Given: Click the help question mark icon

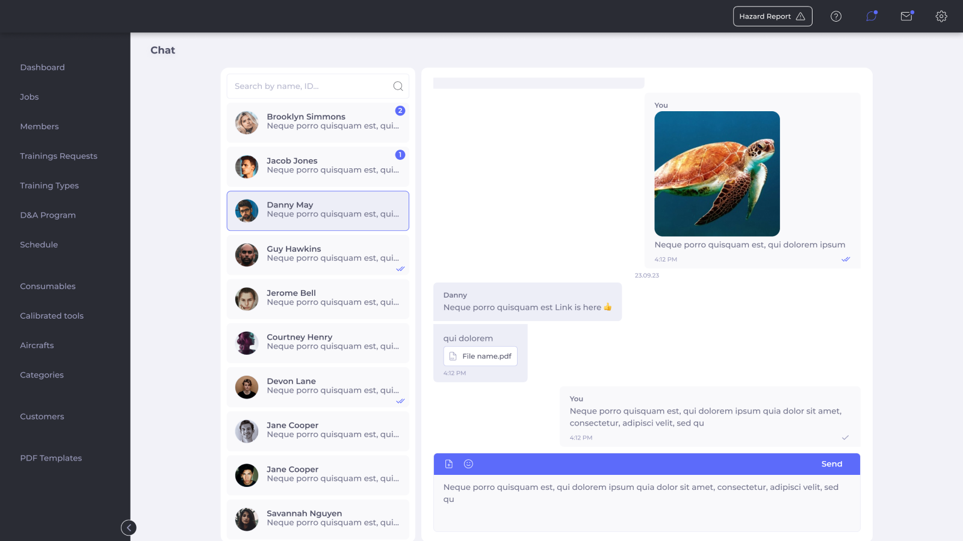Looking at the screenshot, I should (836, 16).
